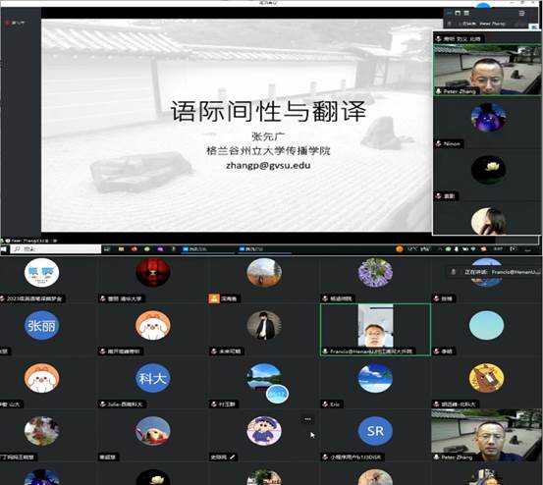Viewport: 543px width, 485px height.
Task: Select the lotus flower avatar in side panel
Action: (x=488, y=170)
